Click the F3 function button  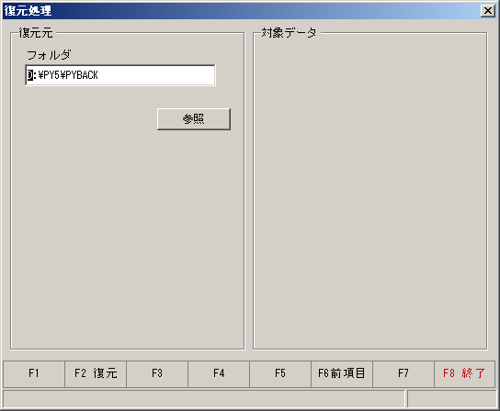[x=157, y=373]
